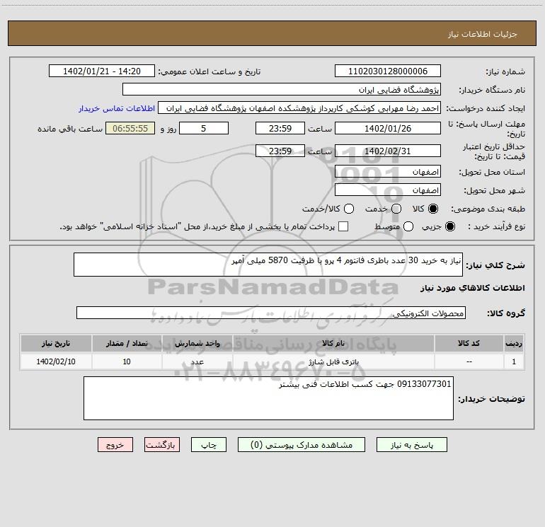Click the row number cell 1
545x527 pixels.
514,361
